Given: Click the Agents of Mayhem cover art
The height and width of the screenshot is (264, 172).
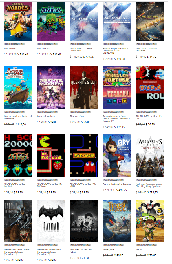Looking at the screenshot, I should click(51, 88).
